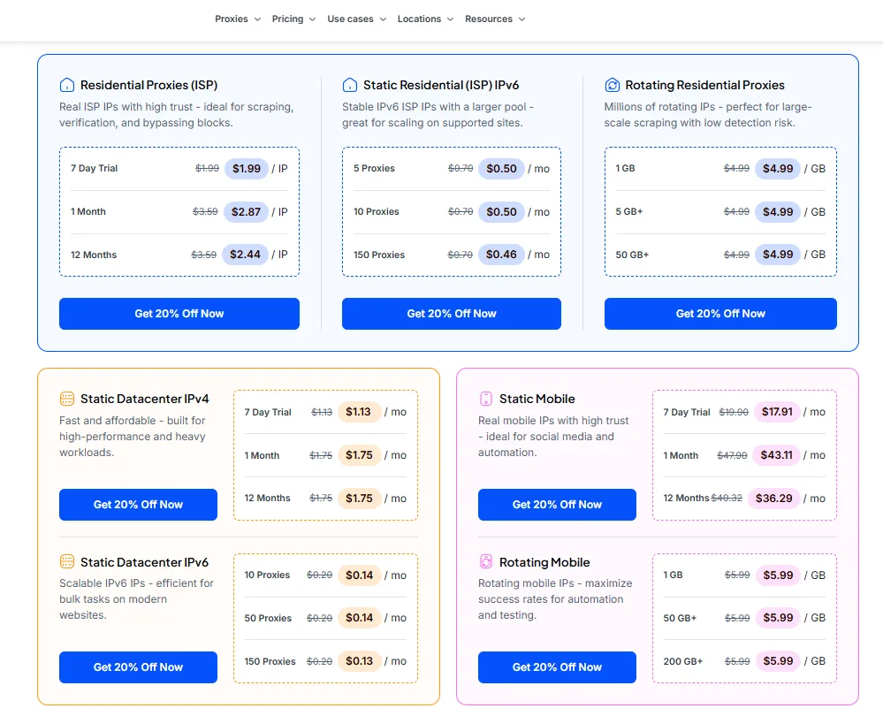Click the Residential Proxies (ISP) shield icon
The image size is (883, 716).
[x=67, y=85]
